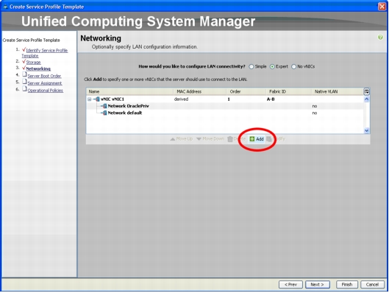Click the Operational Policies page icon

(x=24, y=89)
